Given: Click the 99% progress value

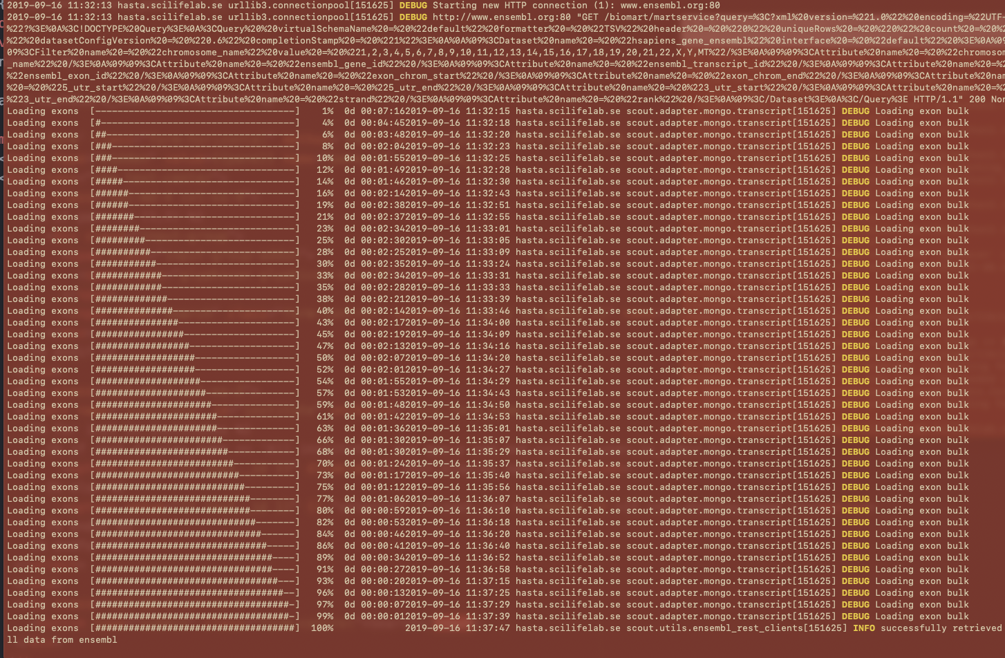Looking at the screenshot, I should point(325,617).
